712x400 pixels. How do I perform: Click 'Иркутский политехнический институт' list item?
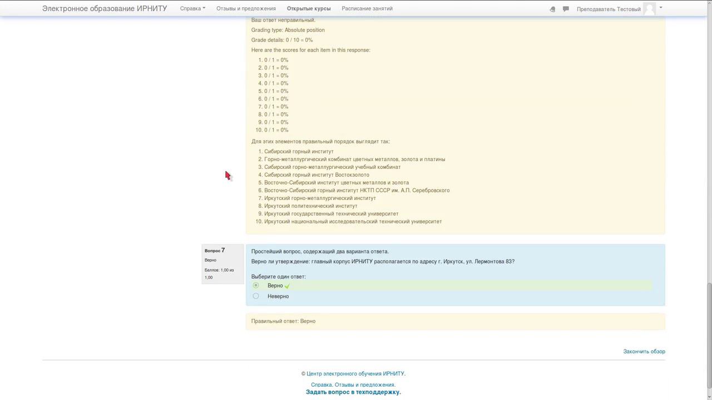tap(310, 206)
